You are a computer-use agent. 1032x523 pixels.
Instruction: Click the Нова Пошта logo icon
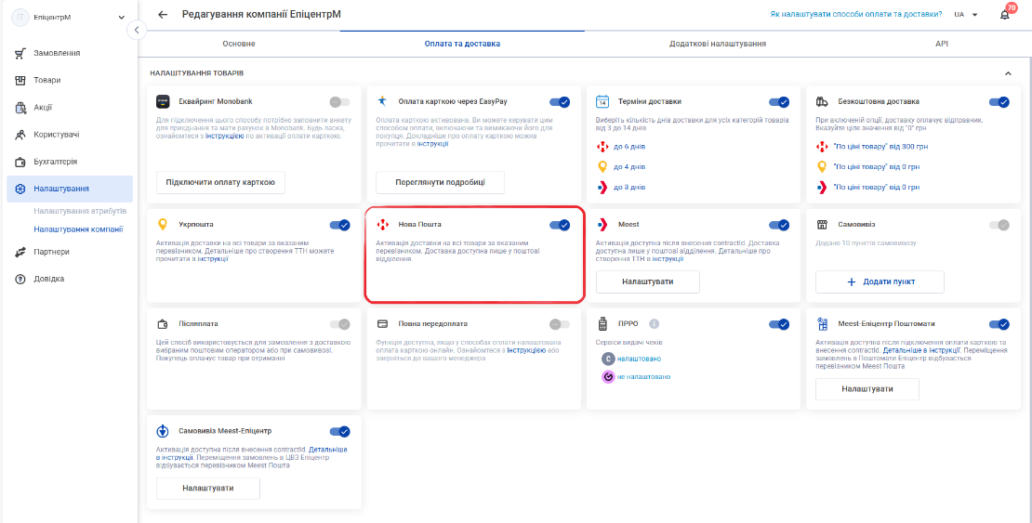pyautogui.click(x=382, y=225)
